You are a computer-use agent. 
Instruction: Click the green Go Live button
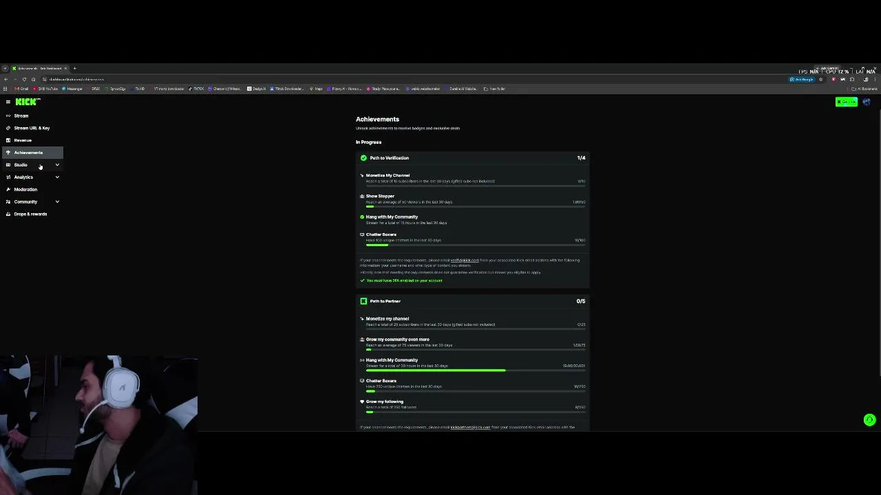click(847, 102)
